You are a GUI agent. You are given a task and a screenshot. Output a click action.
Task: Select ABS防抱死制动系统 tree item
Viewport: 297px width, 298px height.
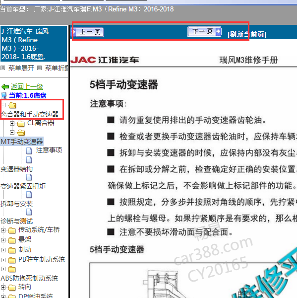29,278
